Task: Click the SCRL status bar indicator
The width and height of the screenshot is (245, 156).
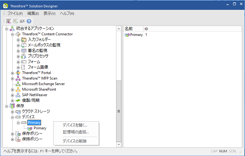Action: point(233,151)
